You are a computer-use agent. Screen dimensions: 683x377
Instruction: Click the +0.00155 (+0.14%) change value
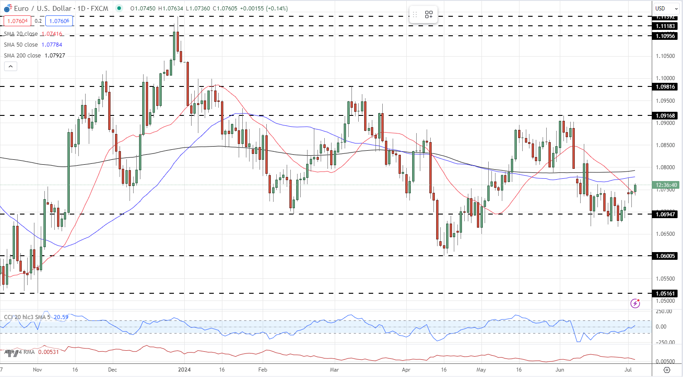[x=264, y=8]
